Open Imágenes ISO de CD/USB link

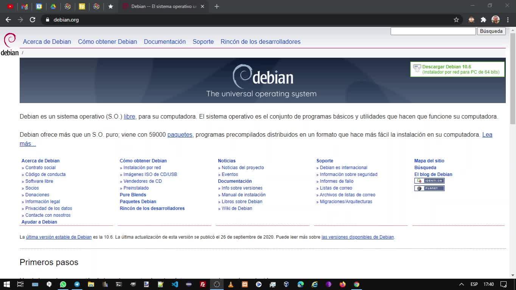150,174
